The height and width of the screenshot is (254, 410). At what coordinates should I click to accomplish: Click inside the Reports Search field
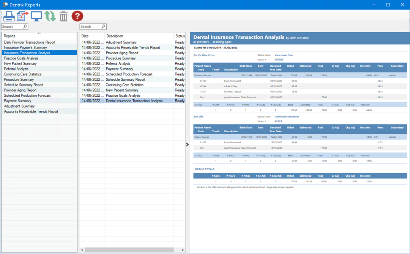(12, 27)
